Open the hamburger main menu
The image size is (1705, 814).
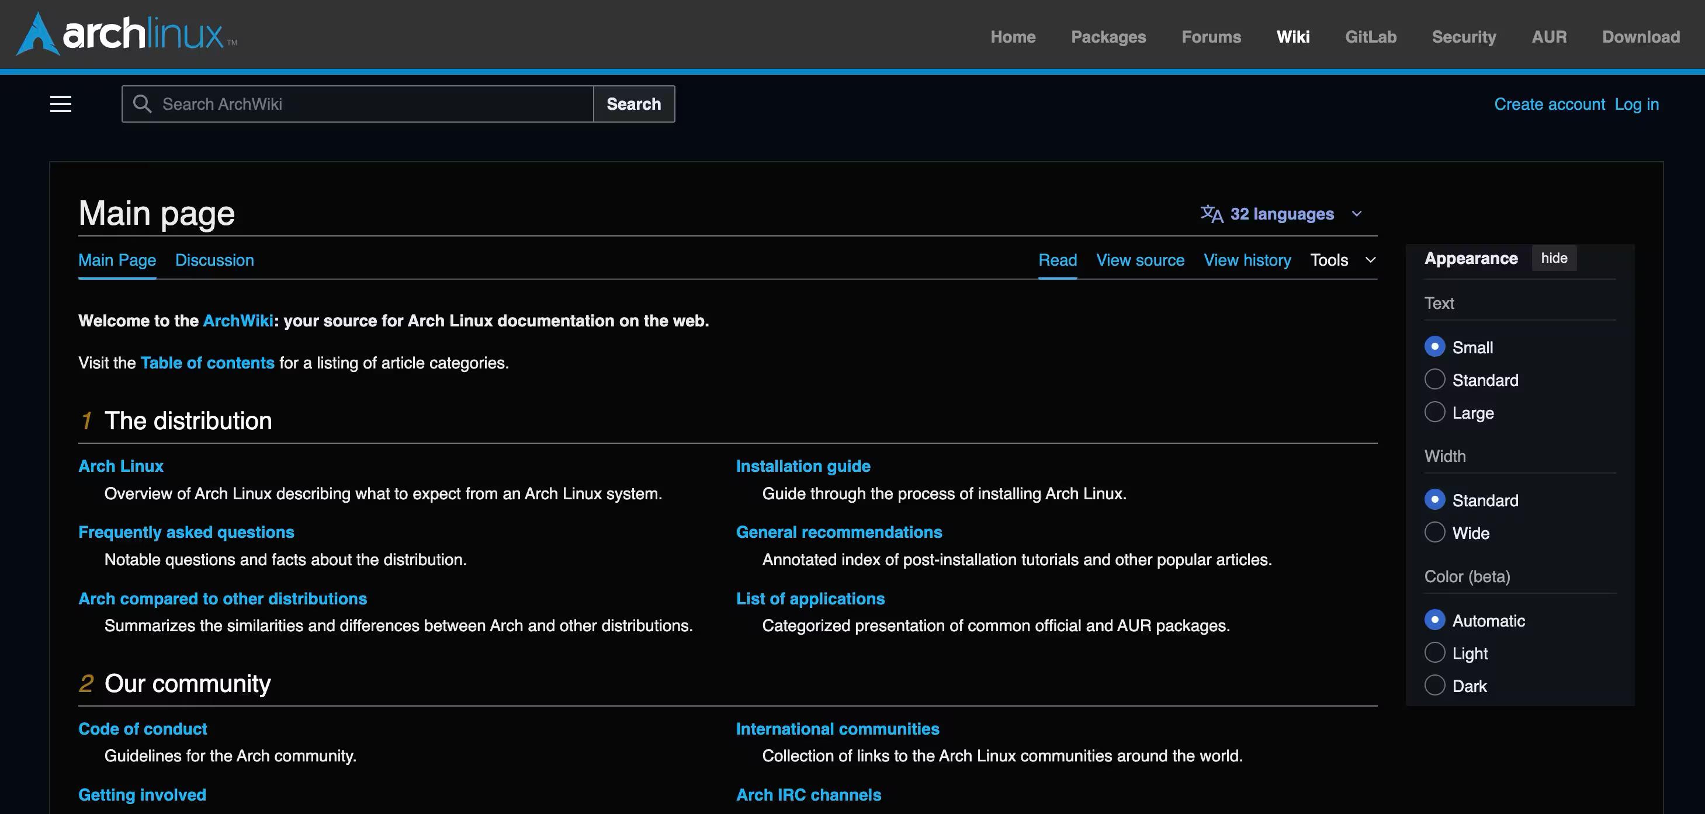pos(61,104)
